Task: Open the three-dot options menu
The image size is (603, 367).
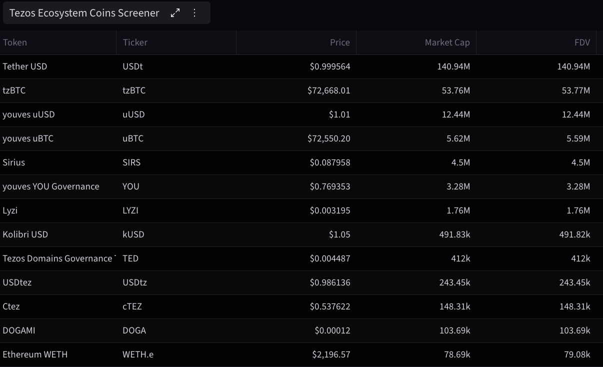Action: [195, 13]
